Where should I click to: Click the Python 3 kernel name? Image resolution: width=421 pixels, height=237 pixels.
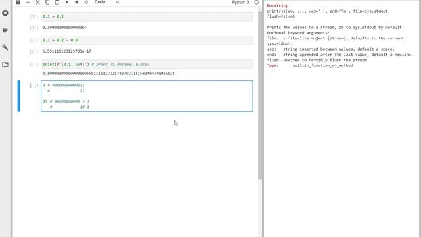coord(240,2)
